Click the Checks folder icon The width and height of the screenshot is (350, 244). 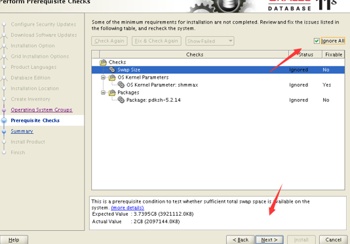103,62
